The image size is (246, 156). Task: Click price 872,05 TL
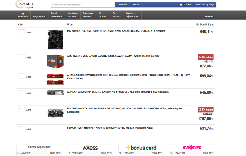pos(207,66)
